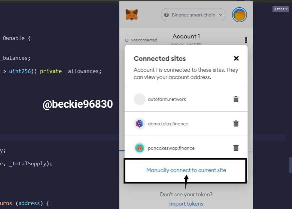Open the 2 tabs dropdown

[x=280, y=9]
